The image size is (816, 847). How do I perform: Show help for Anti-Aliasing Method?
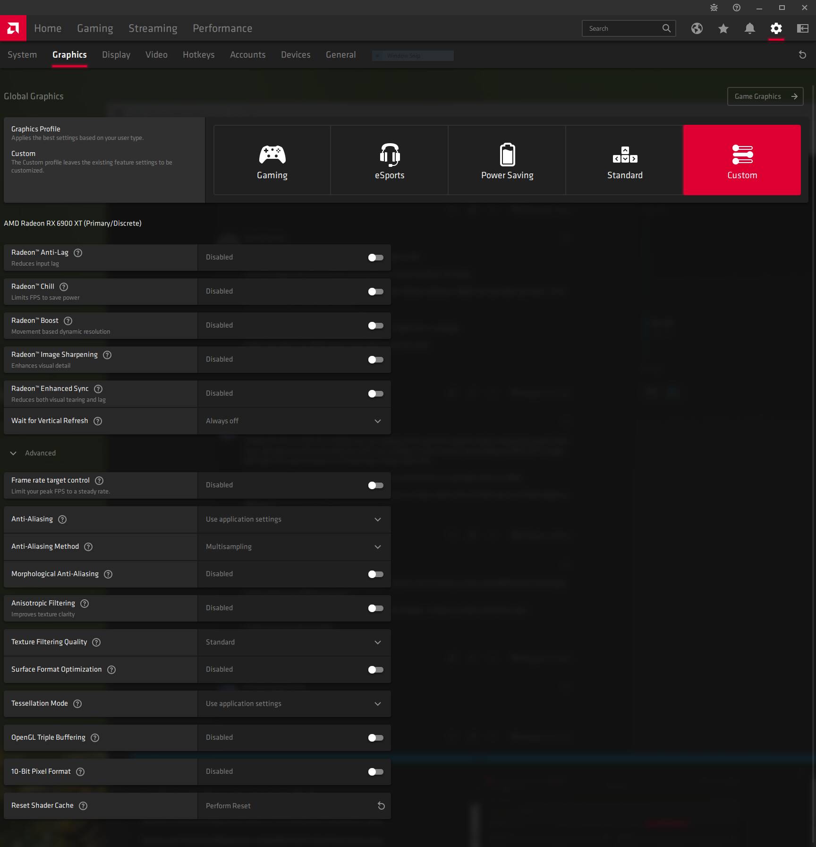click(x=88, y=547)
